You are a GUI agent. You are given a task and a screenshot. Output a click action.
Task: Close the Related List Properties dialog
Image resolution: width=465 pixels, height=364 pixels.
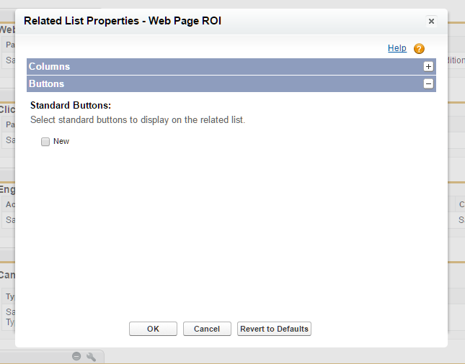point(431,22)
